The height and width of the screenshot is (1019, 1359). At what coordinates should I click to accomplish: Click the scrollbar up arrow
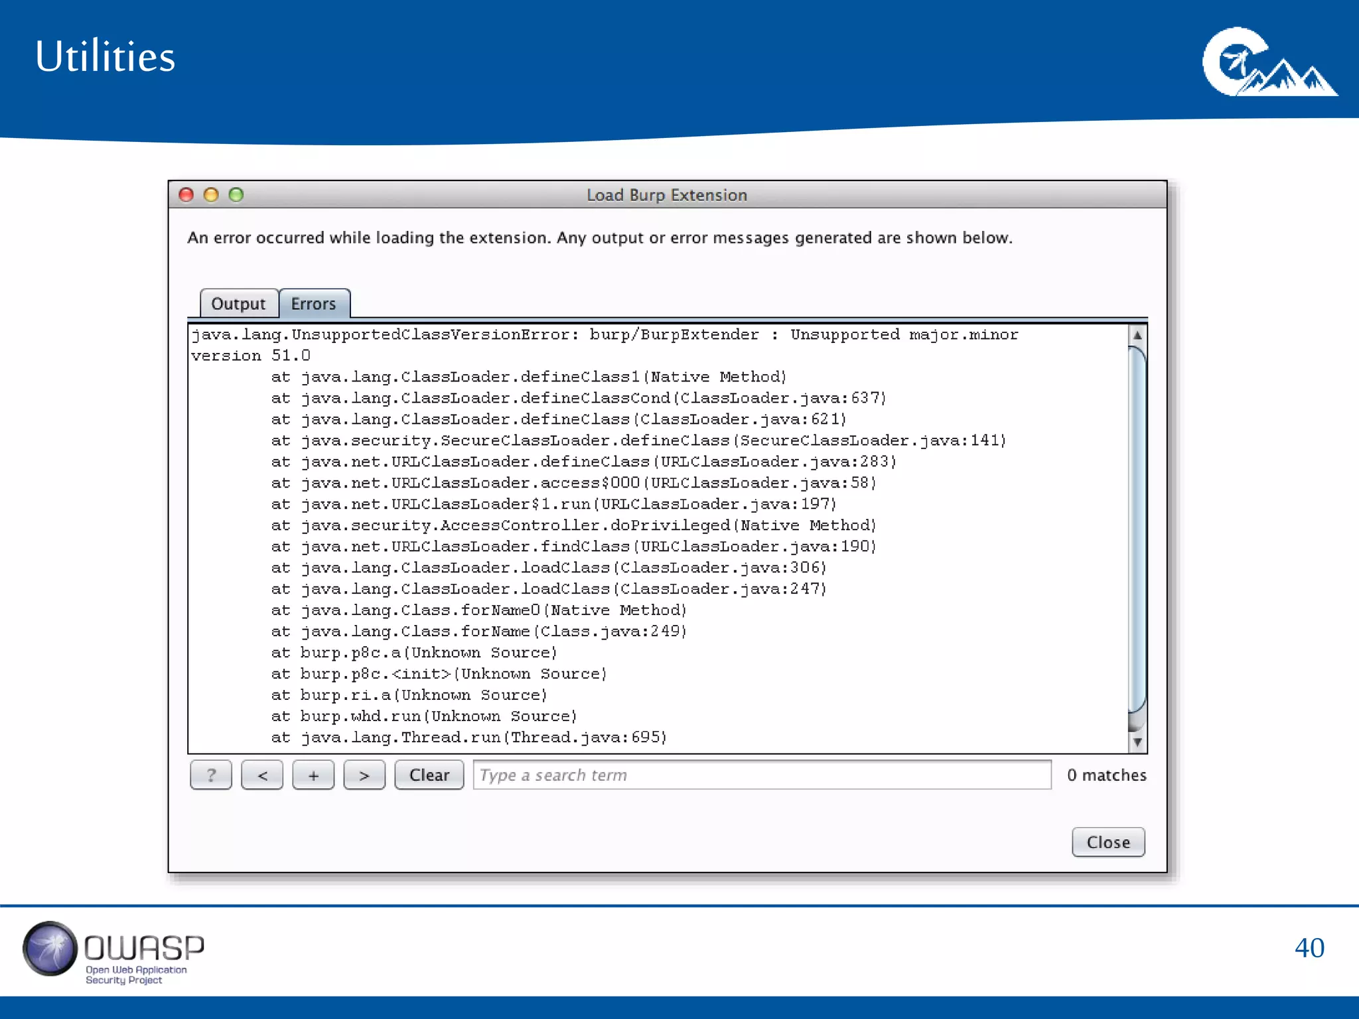pos(1137,336)
